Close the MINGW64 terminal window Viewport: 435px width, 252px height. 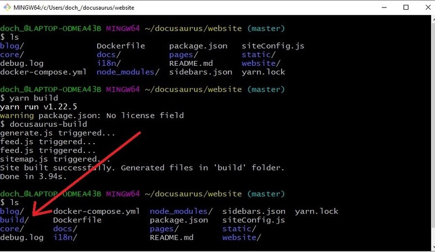coord(428,8)
